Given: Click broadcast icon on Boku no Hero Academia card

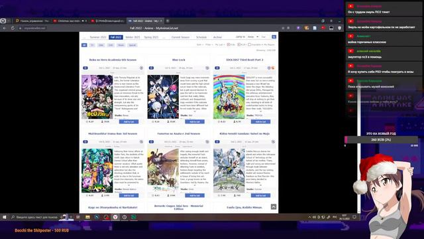Looking at the screenshot, I should pos(141,68).
